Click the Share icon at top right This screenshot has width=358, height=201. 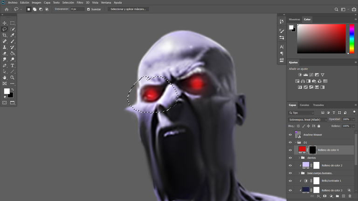[x=354, y=9]
